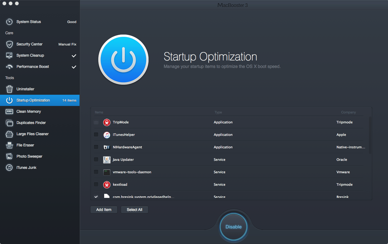Click the kextload red train icon
This screenshot has height=244, width=388.
pyautogui.click(x=107, y=184)
